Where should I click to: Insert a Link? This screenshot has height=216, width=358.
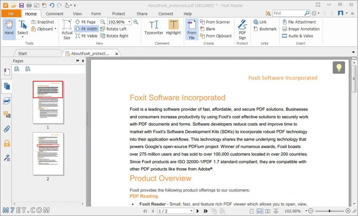point(260,22)
